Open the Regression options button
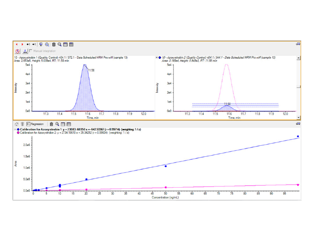Screen dimensions: 314x235 (35, 124)
